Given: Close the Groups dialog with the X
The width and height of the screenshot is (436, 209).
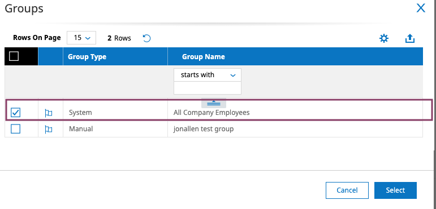Looking at the screenshot, I should [x=421, y=8].
